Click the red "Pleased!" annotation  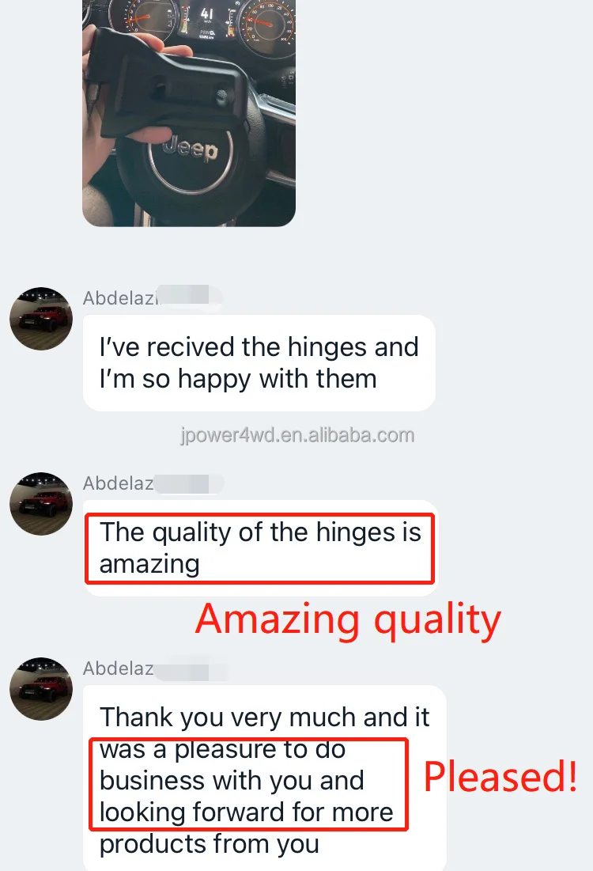point(500,776)
